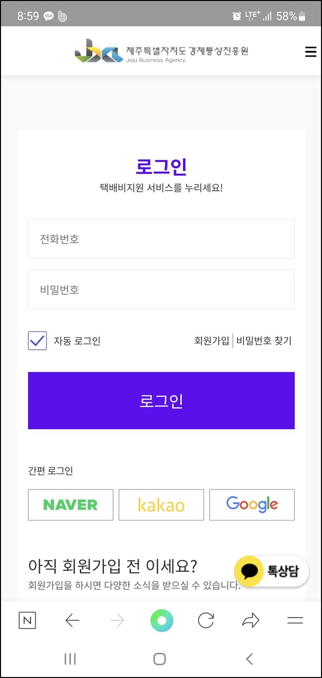Sign in with the NAVER login option
This screenshot has height=678, width=322.
tap(70, 505)
